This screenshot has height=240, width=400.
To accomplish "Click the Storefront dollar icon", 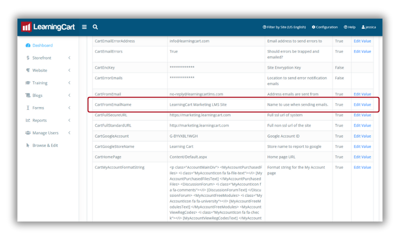I will point(28,58).
